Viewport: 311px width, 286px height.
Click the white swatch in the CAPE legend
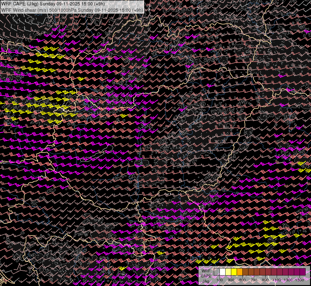[222, 272]
